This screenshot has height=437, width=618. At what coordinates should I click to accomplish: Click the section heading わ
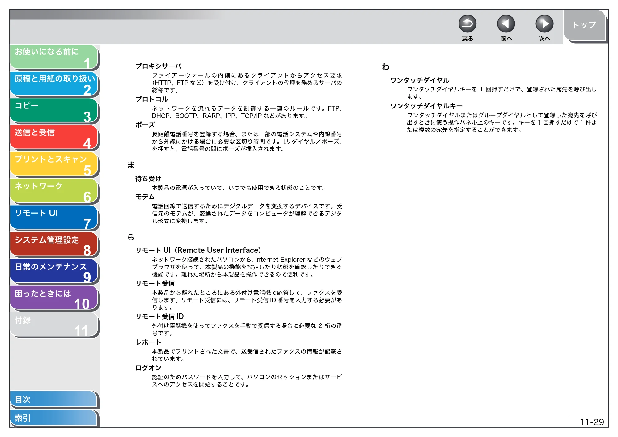click(385, 67)
